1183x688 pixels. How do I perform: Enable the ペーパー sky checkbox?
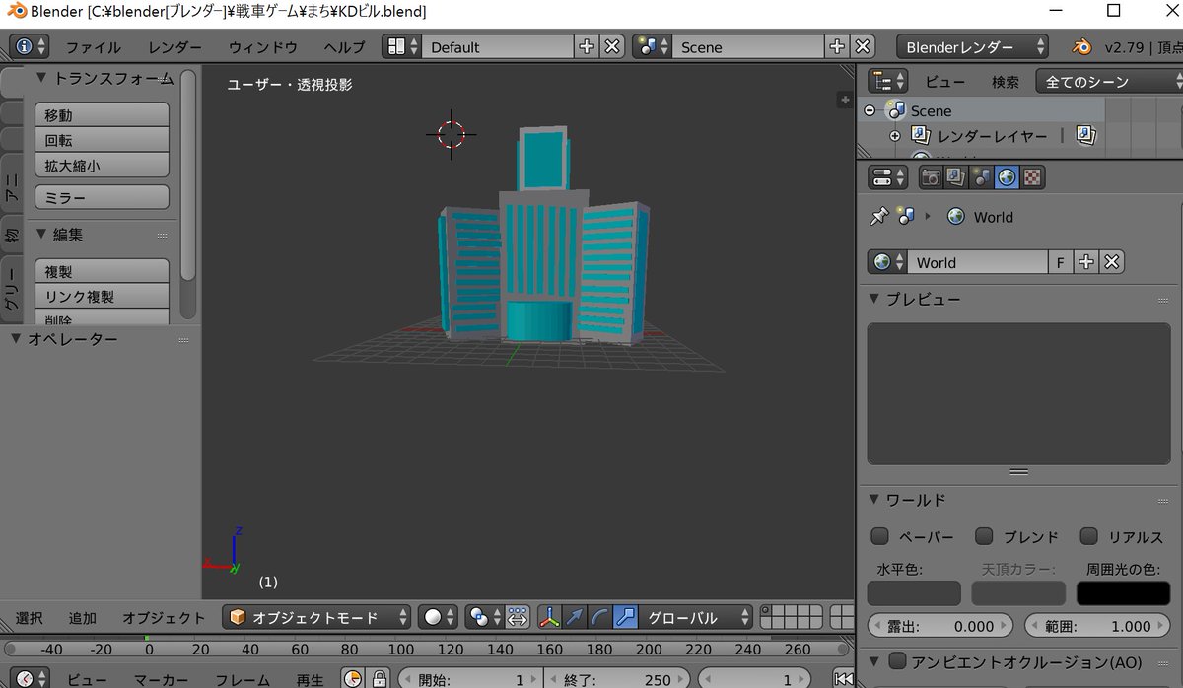[x=878, y=536]
